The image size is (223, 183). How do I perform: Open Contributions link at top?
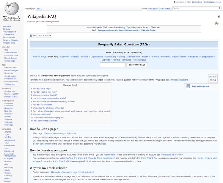pyautogui.click(x=197, y=2)
